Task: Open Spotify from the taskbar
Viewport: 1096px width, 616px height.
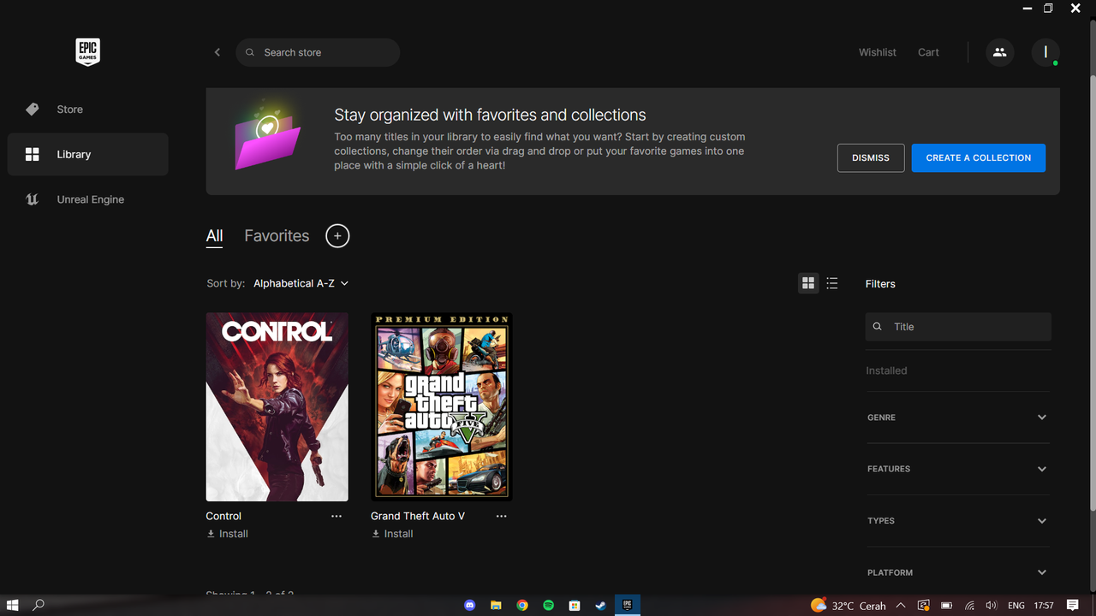Action: coord(549,605)
